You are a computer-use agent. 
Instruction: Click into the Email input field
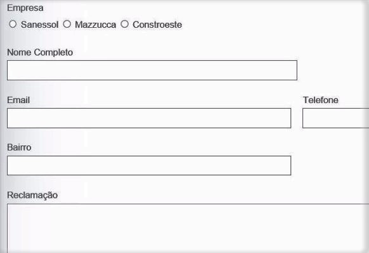[149, 118]
